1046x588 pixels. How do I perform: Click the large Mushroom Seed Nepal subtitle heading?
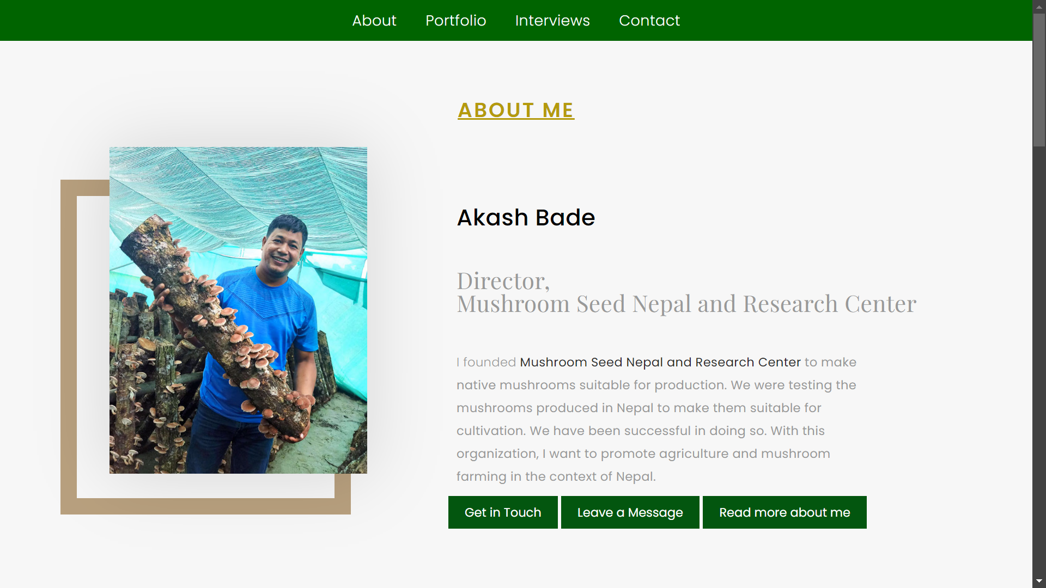(686, 304)
